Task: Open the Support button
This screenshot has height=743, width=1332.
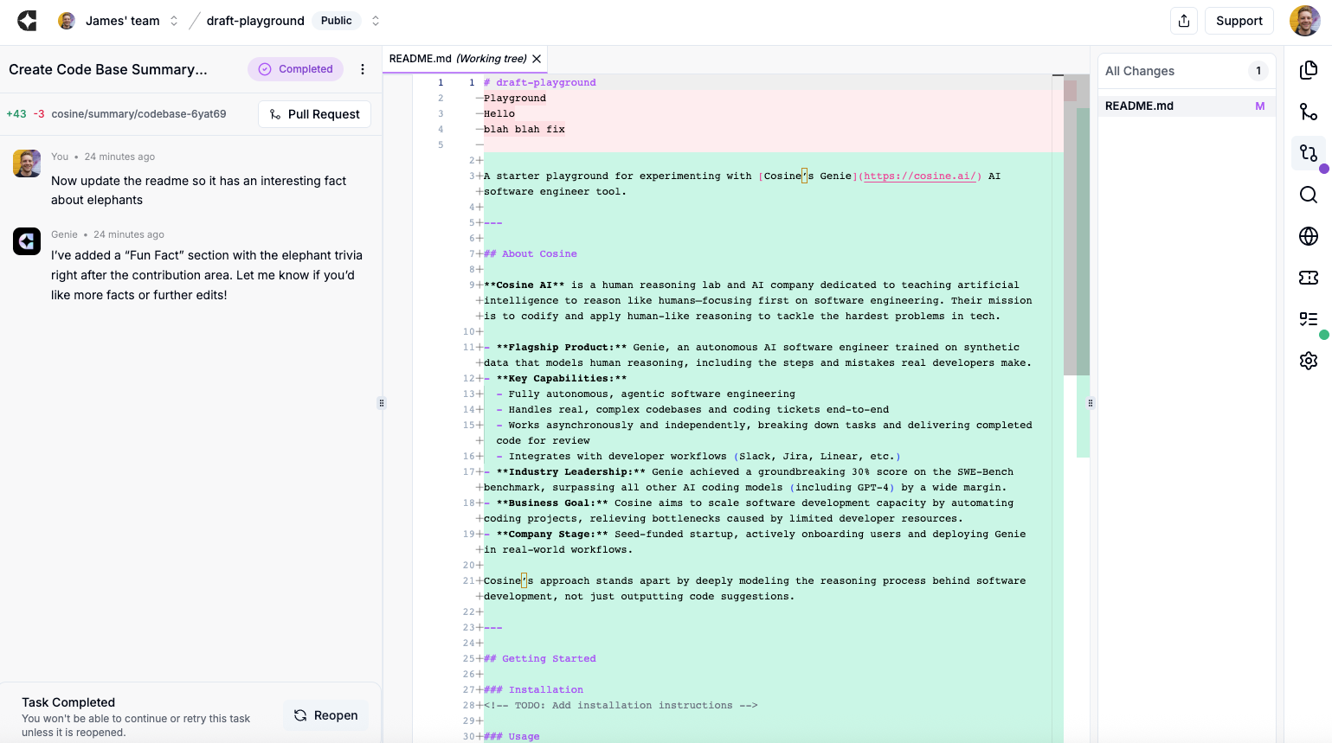Action: [1239, 21]
